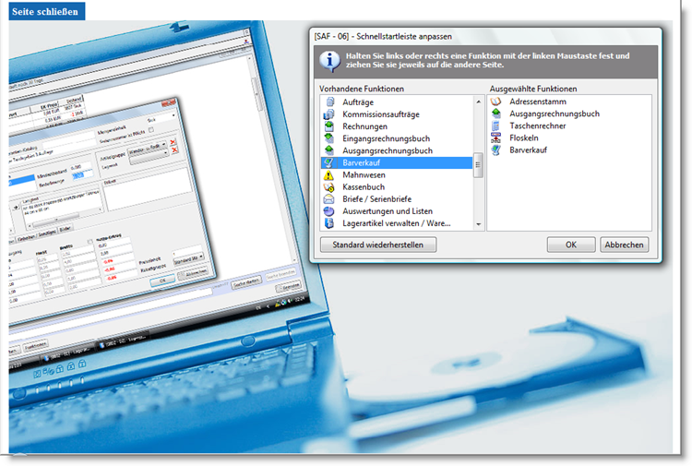Image resolution: width=692 pixels, height=466 pixels.
Task: Select the Lagerartikel verwalten icon
Action: (x=328, y=223)
